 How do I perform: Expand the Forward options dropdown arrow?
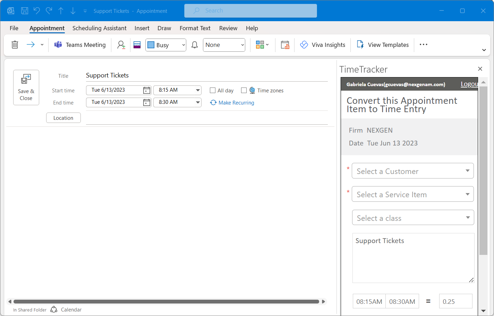coord(42,45)
